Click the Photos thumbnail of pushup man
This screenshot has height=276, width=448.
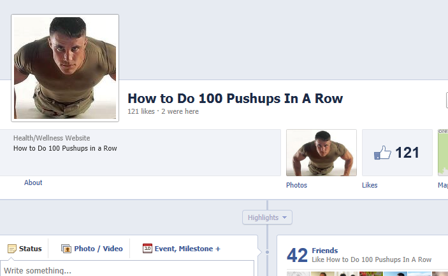pyautogui.click(x=321, y=153)
